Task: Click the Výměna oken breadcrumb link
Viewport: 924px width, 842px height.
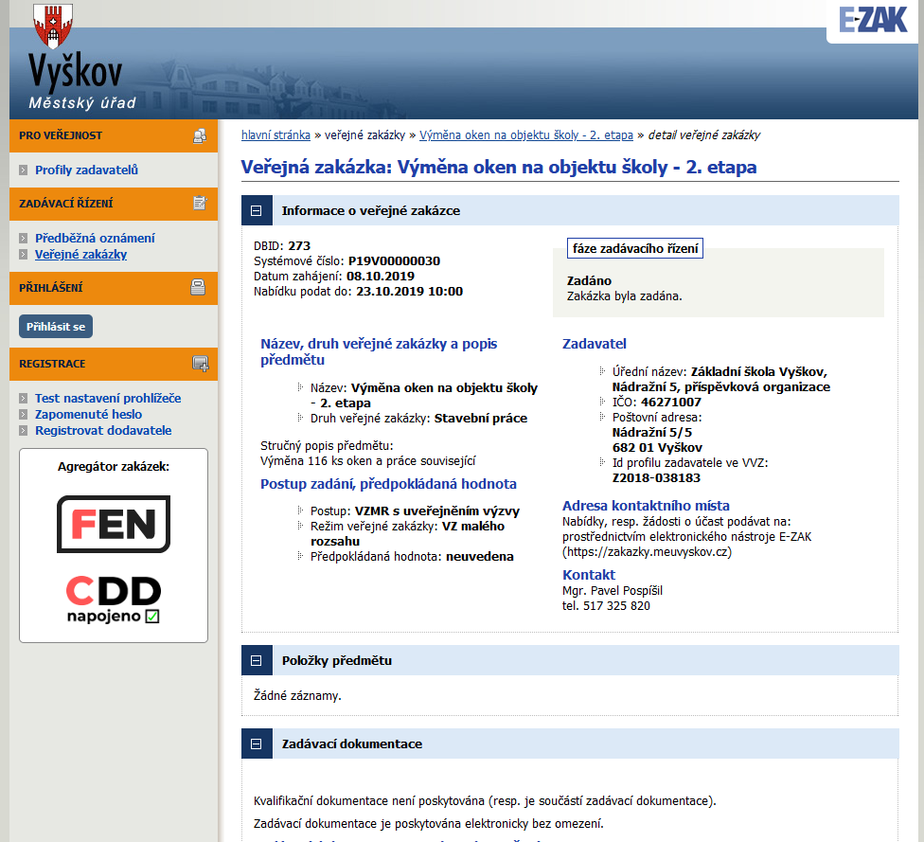Action: (x=525, y=135)
